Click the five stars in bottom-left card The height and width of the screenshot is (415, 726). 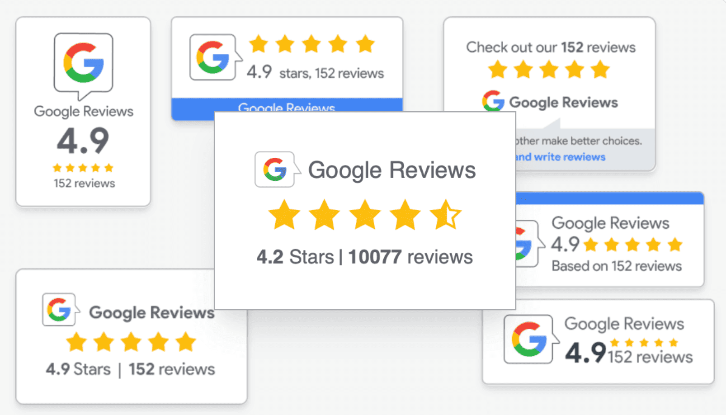tap(131, 342)
